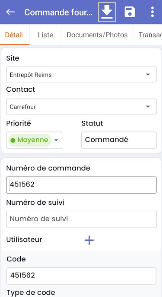Open the Documents/Photos tab
The width and height of the screenshot is (162, 297).
pyautogui.click(x=97, y=35)
